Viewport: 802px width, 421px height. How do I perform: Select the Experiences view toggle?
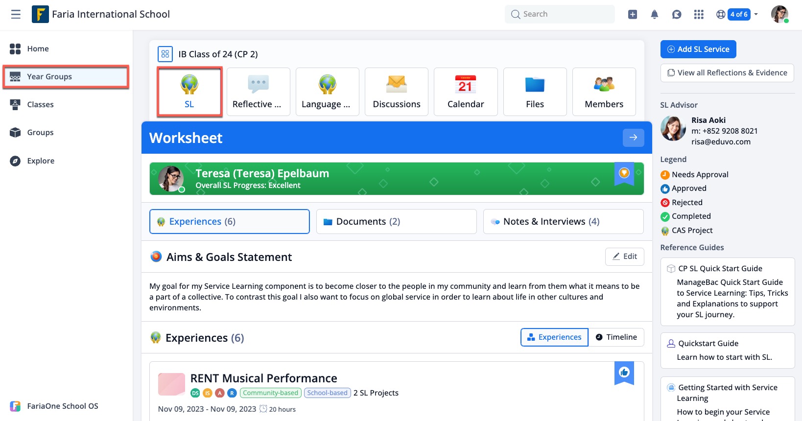click(x=554, y=337)
